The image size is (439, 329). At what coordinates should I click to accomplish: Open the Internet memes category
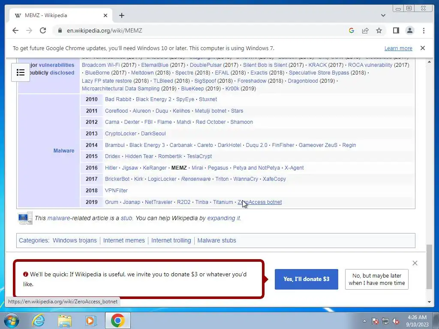[124, 240]
